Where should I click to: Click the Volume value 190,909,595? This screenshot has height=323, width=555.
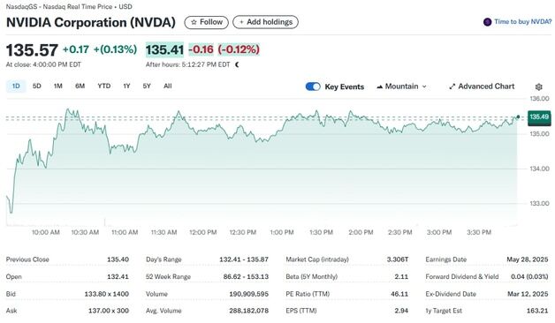click(x=249, y=294)
